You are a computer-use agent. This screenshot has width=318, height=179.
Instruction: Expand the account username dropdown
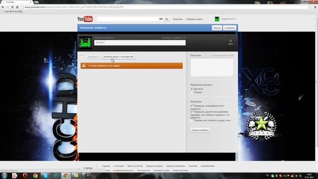coord(229,19)
